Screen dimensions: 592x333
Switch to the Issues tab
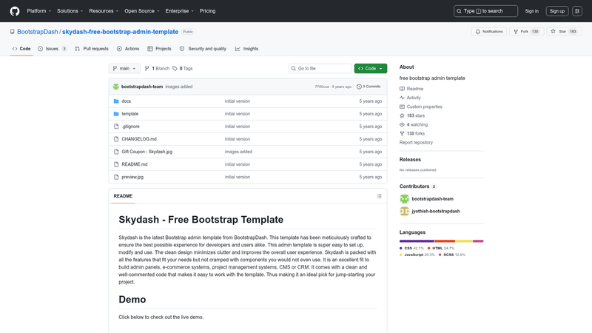52,49
